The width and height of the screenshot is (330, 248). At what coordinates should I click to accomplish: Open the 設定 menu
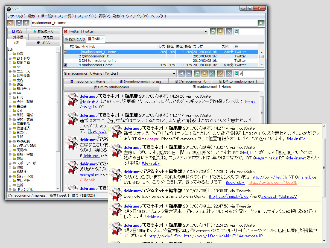pos(118,16)
